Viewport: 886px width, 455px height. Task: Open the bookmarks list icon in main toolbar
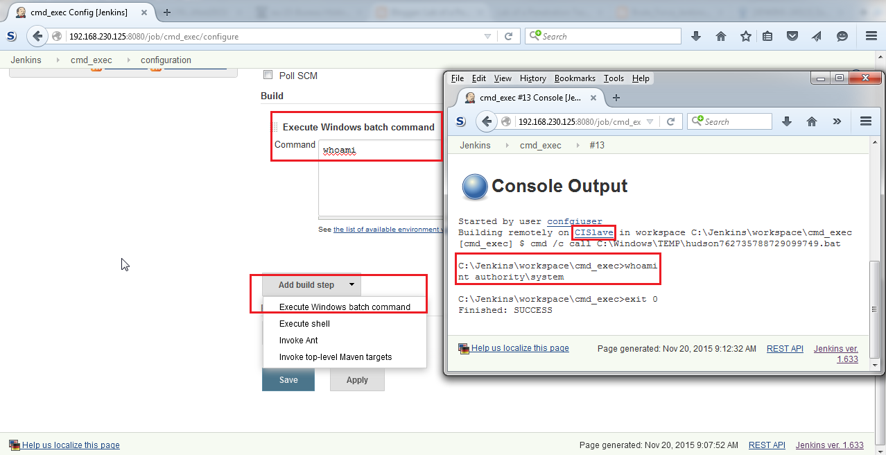(767, 36)
